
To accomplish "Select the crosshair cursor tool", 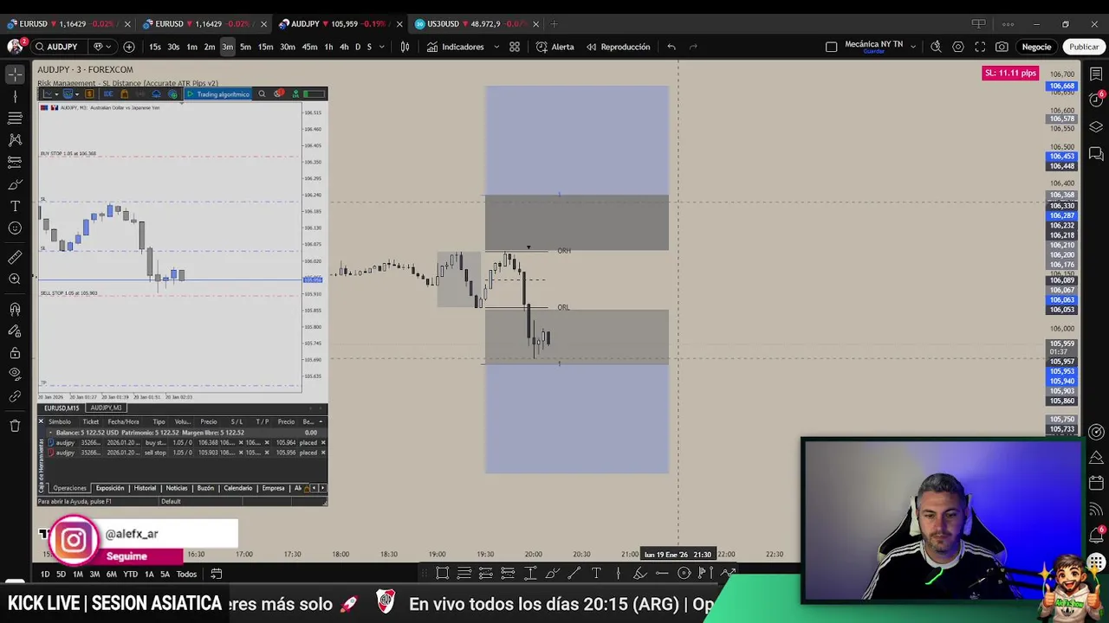I will pos(15,75).
